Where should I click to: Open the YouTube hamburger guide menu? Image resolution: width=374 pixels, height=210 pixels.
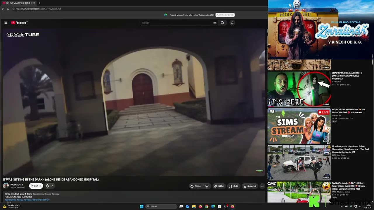point(6,23)
